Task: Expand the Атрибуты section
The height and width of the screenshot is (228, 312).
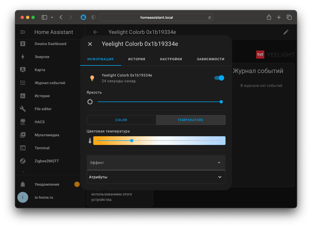Action: click(x=156, y=177)
